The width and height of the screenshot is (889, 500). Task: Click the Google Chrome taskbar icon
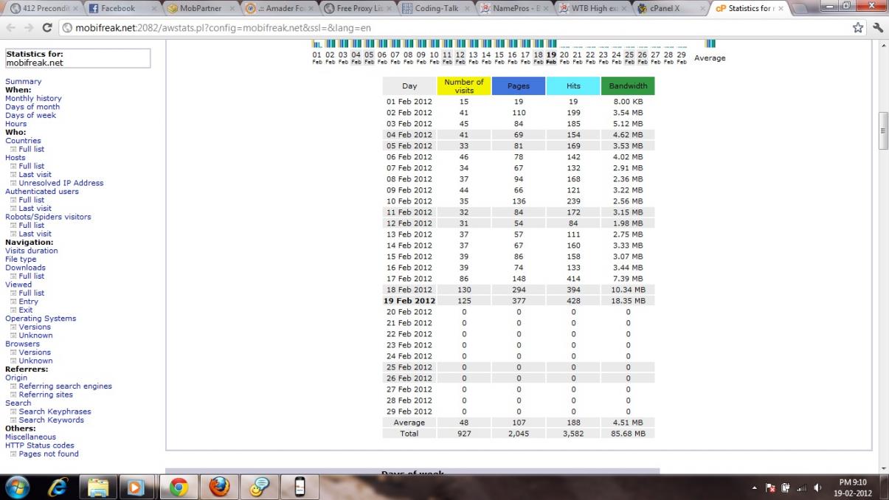[179, 487]
